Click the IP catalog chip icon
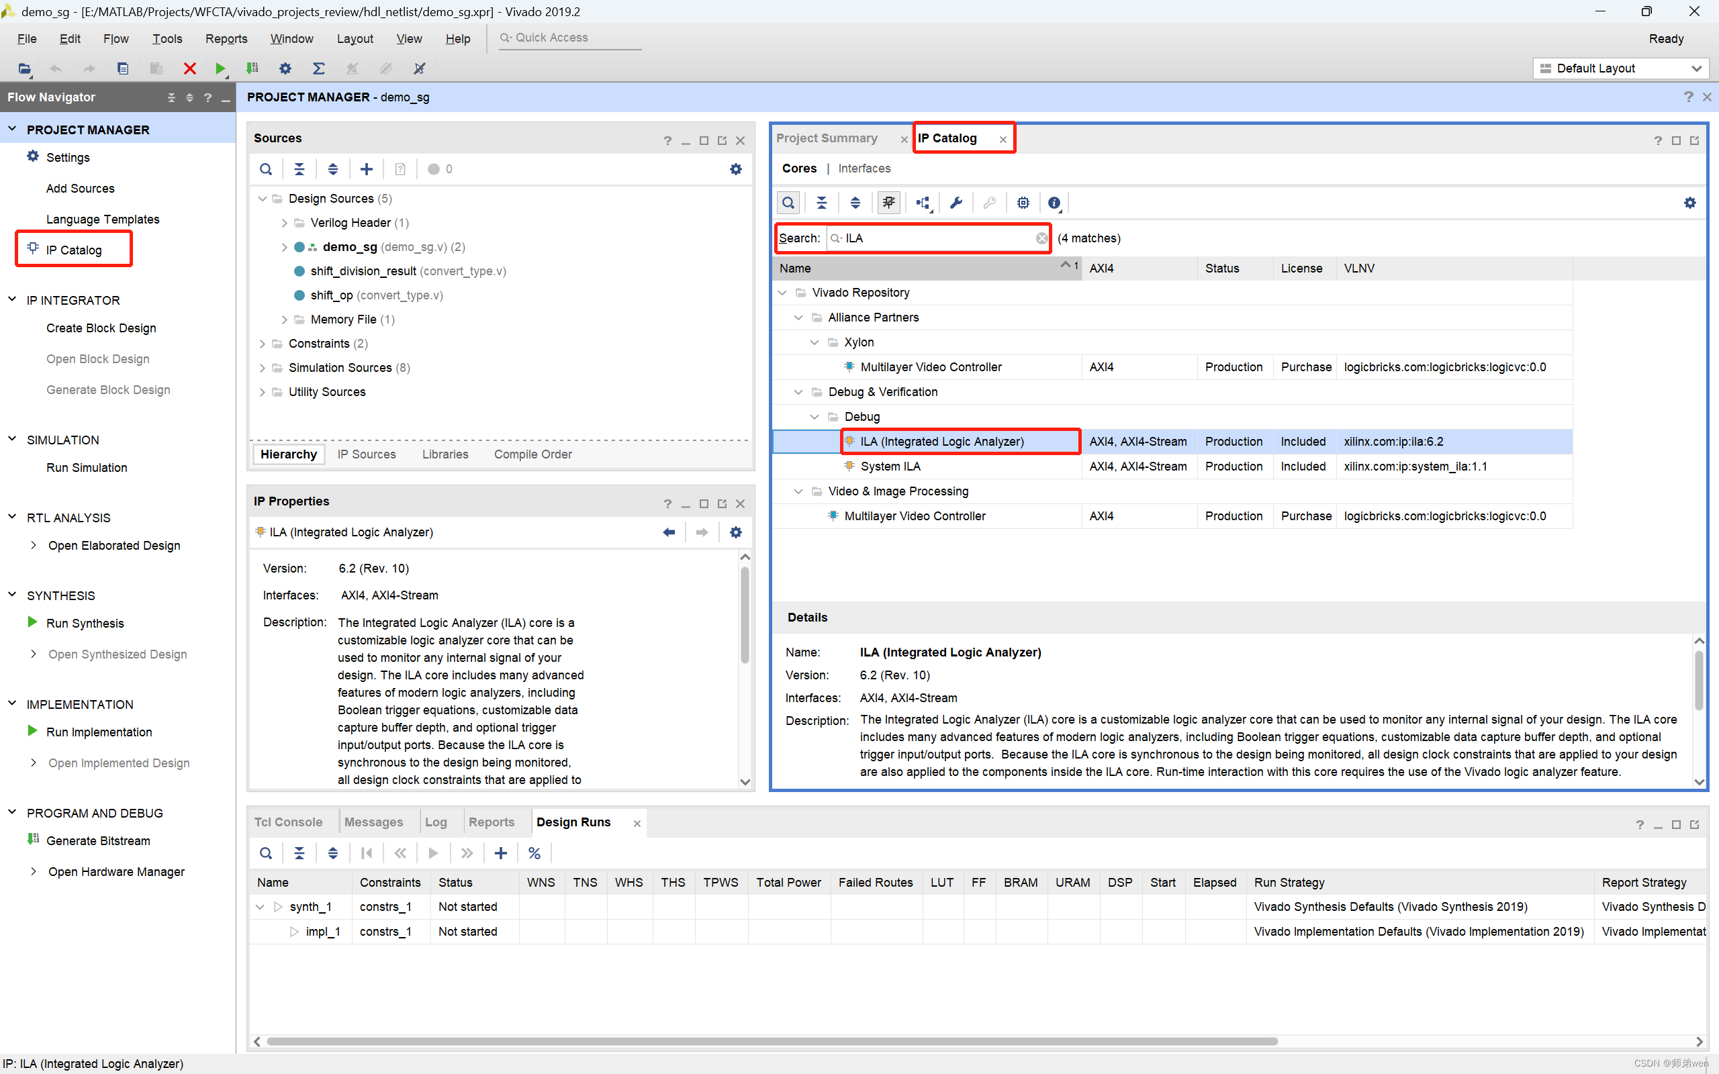Screen dimensions: 1719x1074 [x=1023, y=203]
